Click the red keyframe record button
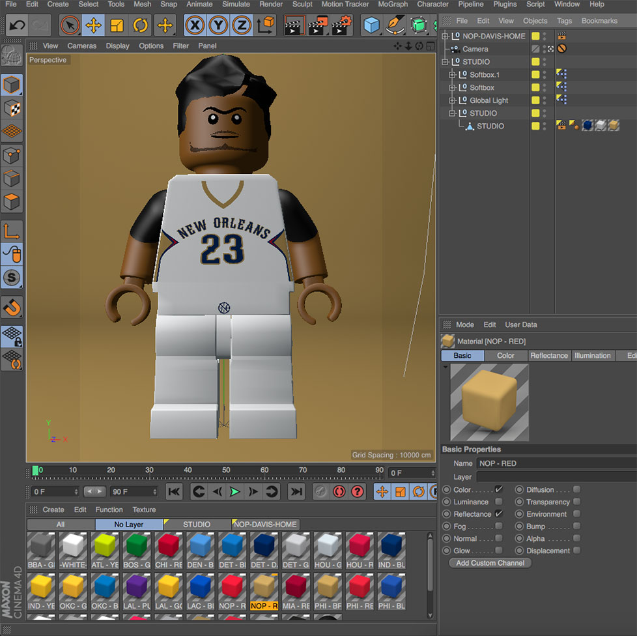This screenshot has width=637, height=636. pos(339,492)
